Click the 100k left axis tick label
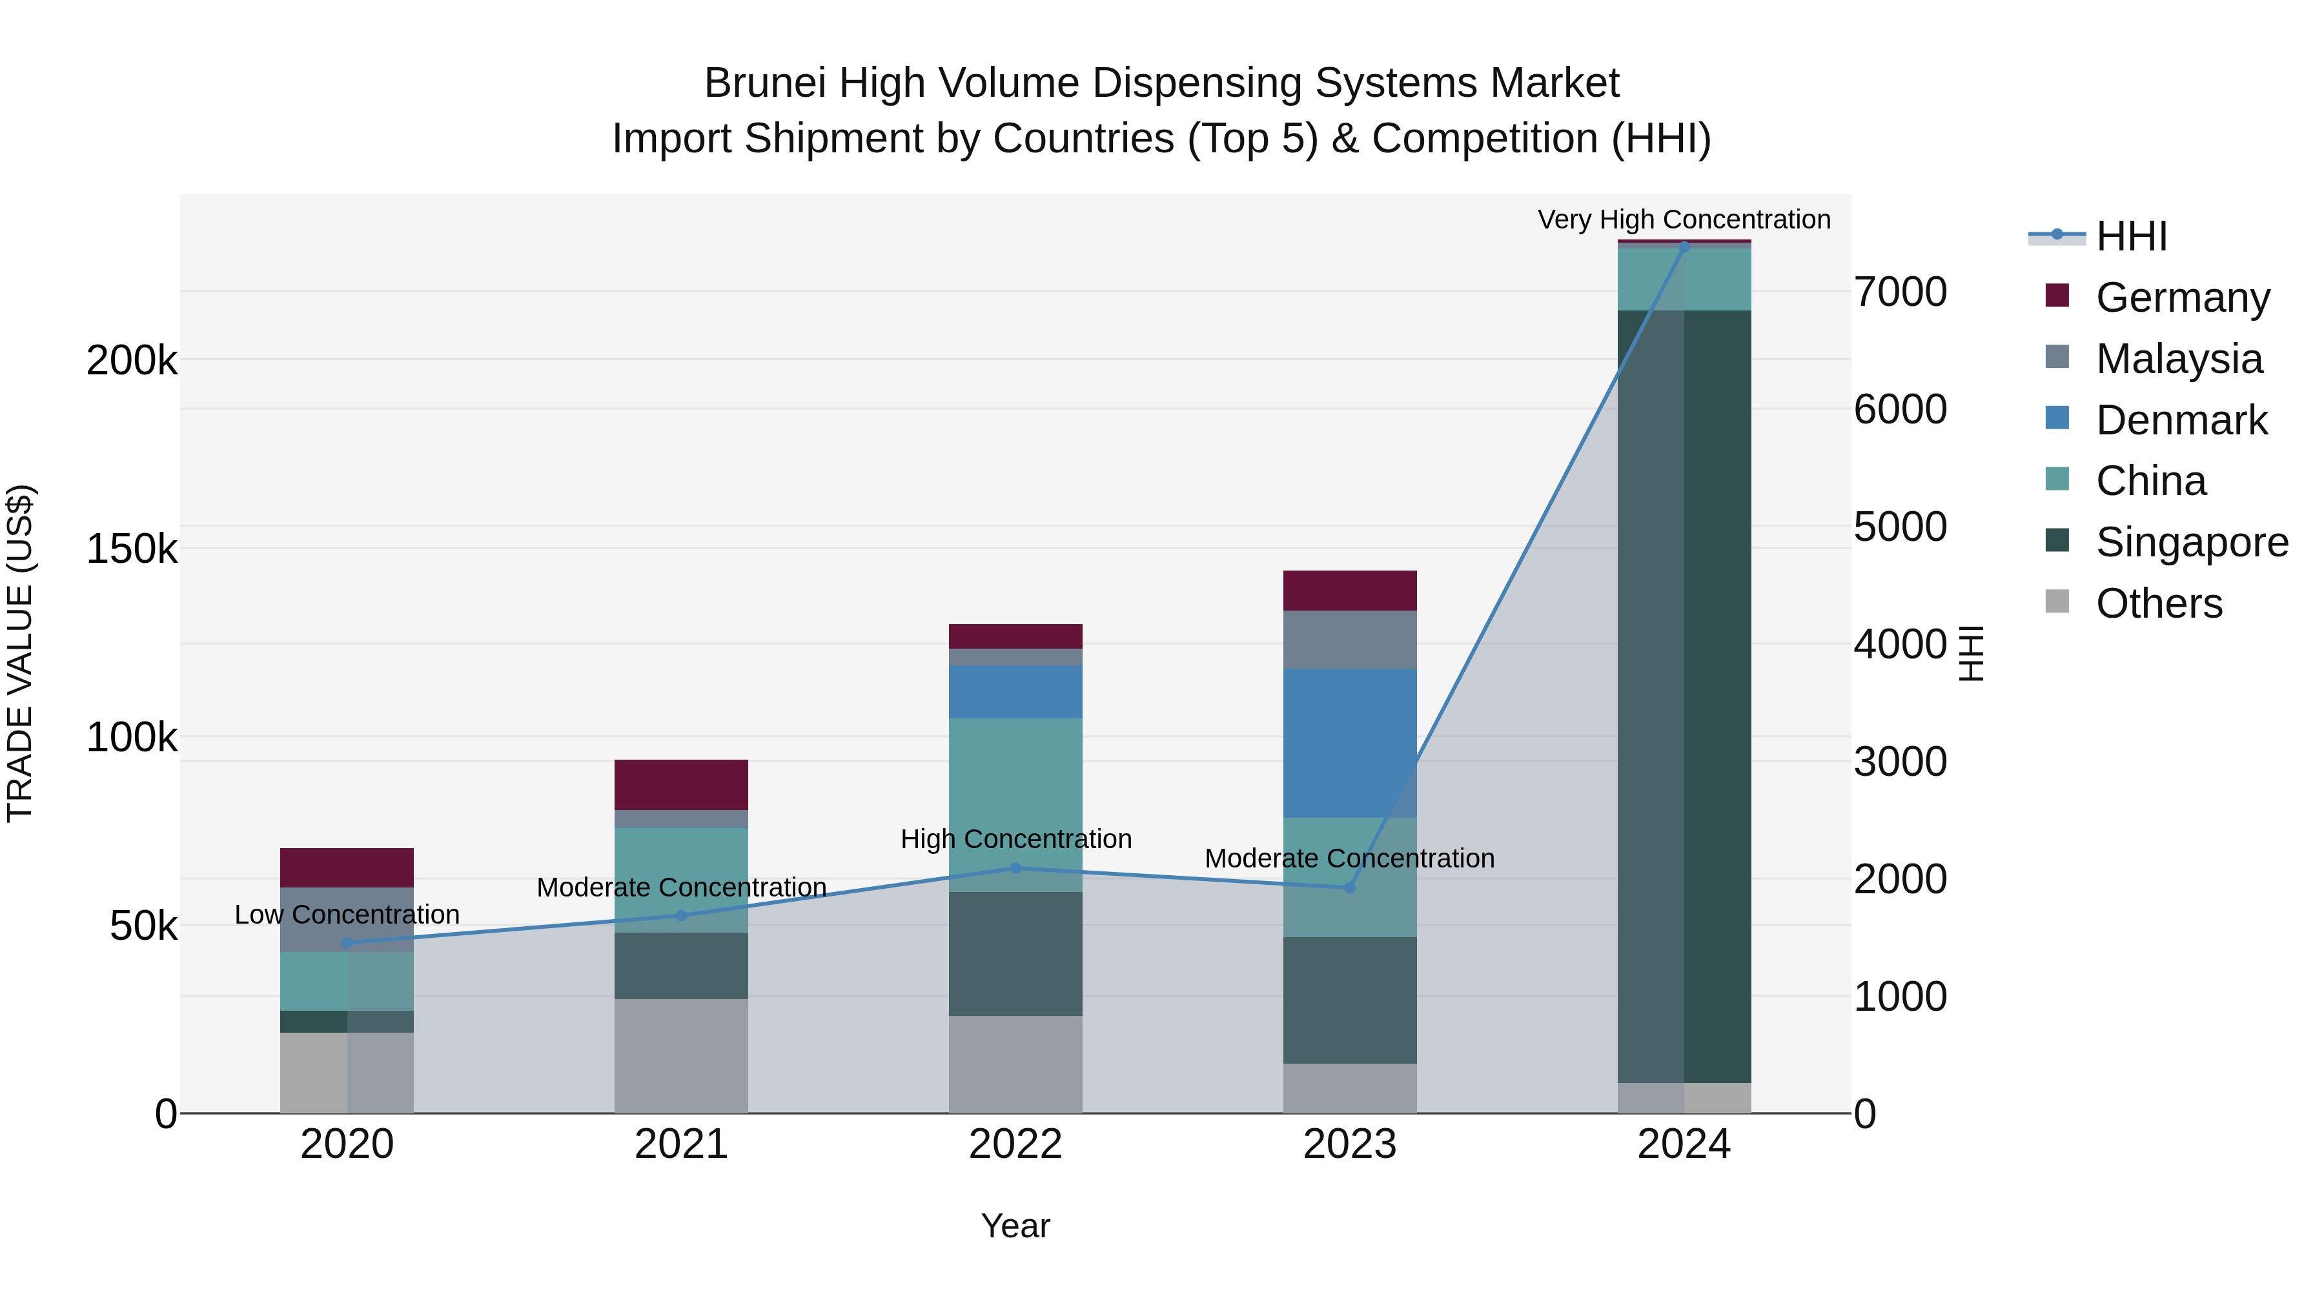 click(132, 737)
